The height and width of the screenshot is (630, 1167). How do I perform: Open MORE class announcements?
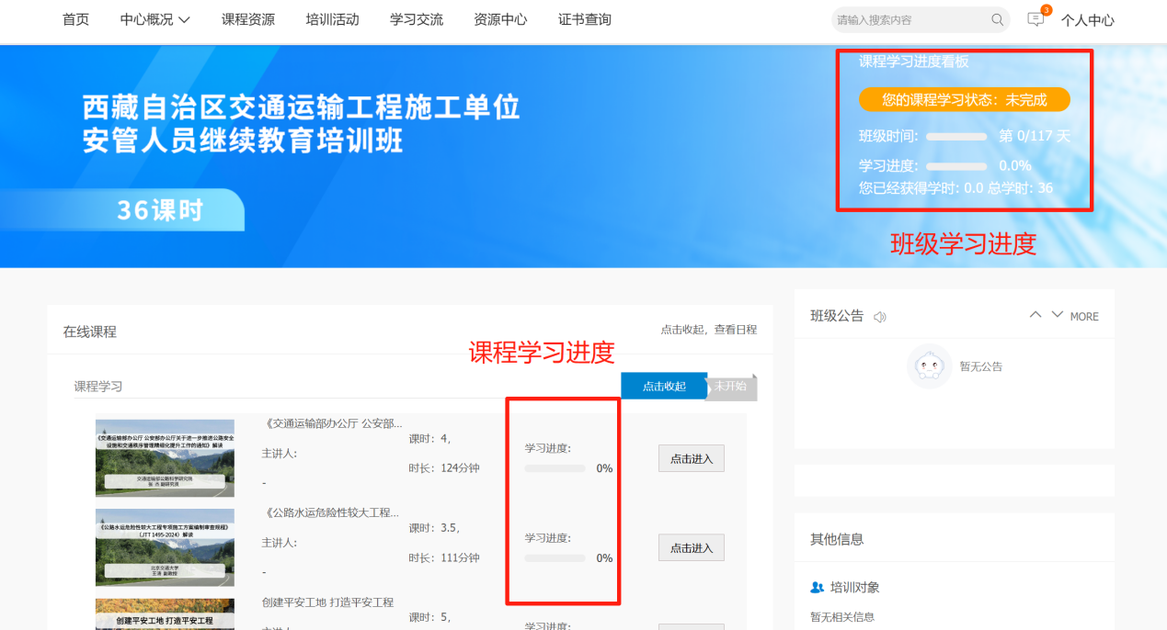pos(1084,317)
